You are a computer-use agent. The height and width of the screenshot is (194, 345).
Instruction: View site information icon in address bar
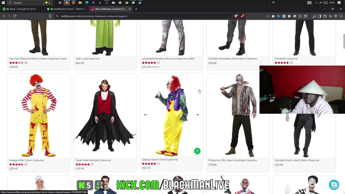(x=57, y=16)
